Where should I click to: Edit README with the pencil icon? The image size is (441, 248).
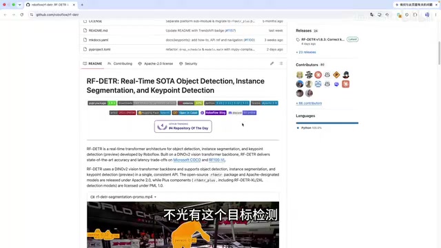[x=272, y=63]
